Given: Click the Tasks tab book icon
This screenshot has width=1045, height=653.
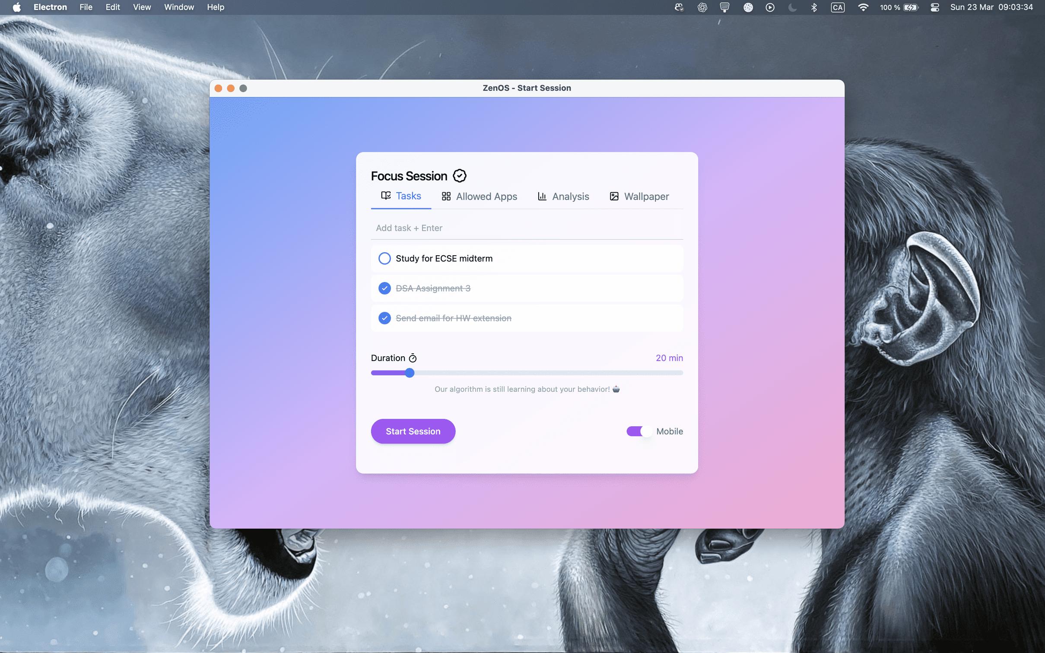Looking at the screenshot, I should coord(386,196).
